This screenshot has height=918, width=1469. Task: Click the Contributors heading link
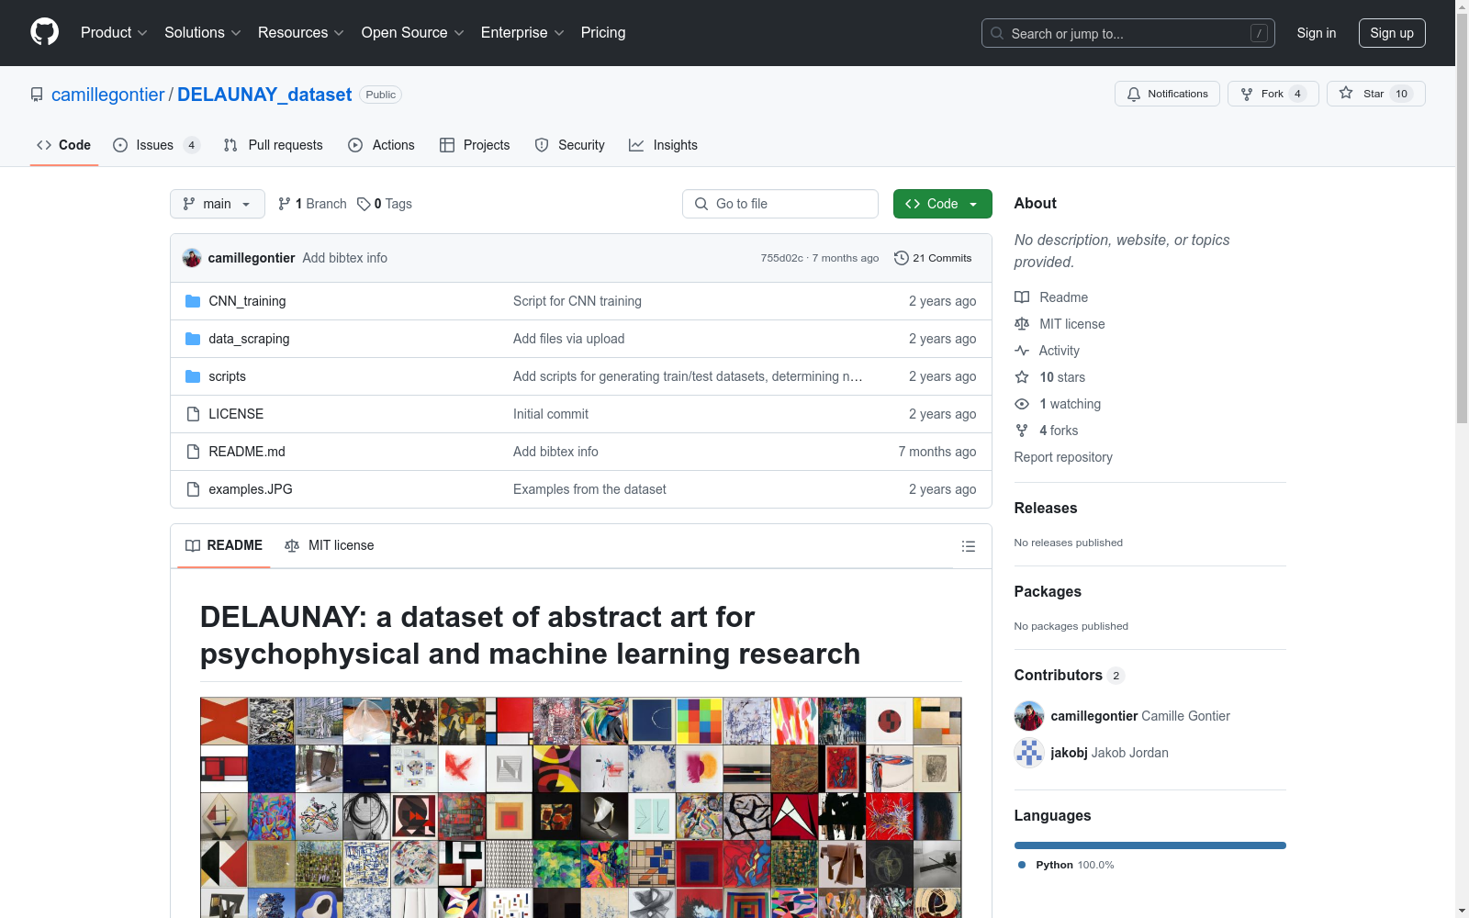pos(1070,675)
